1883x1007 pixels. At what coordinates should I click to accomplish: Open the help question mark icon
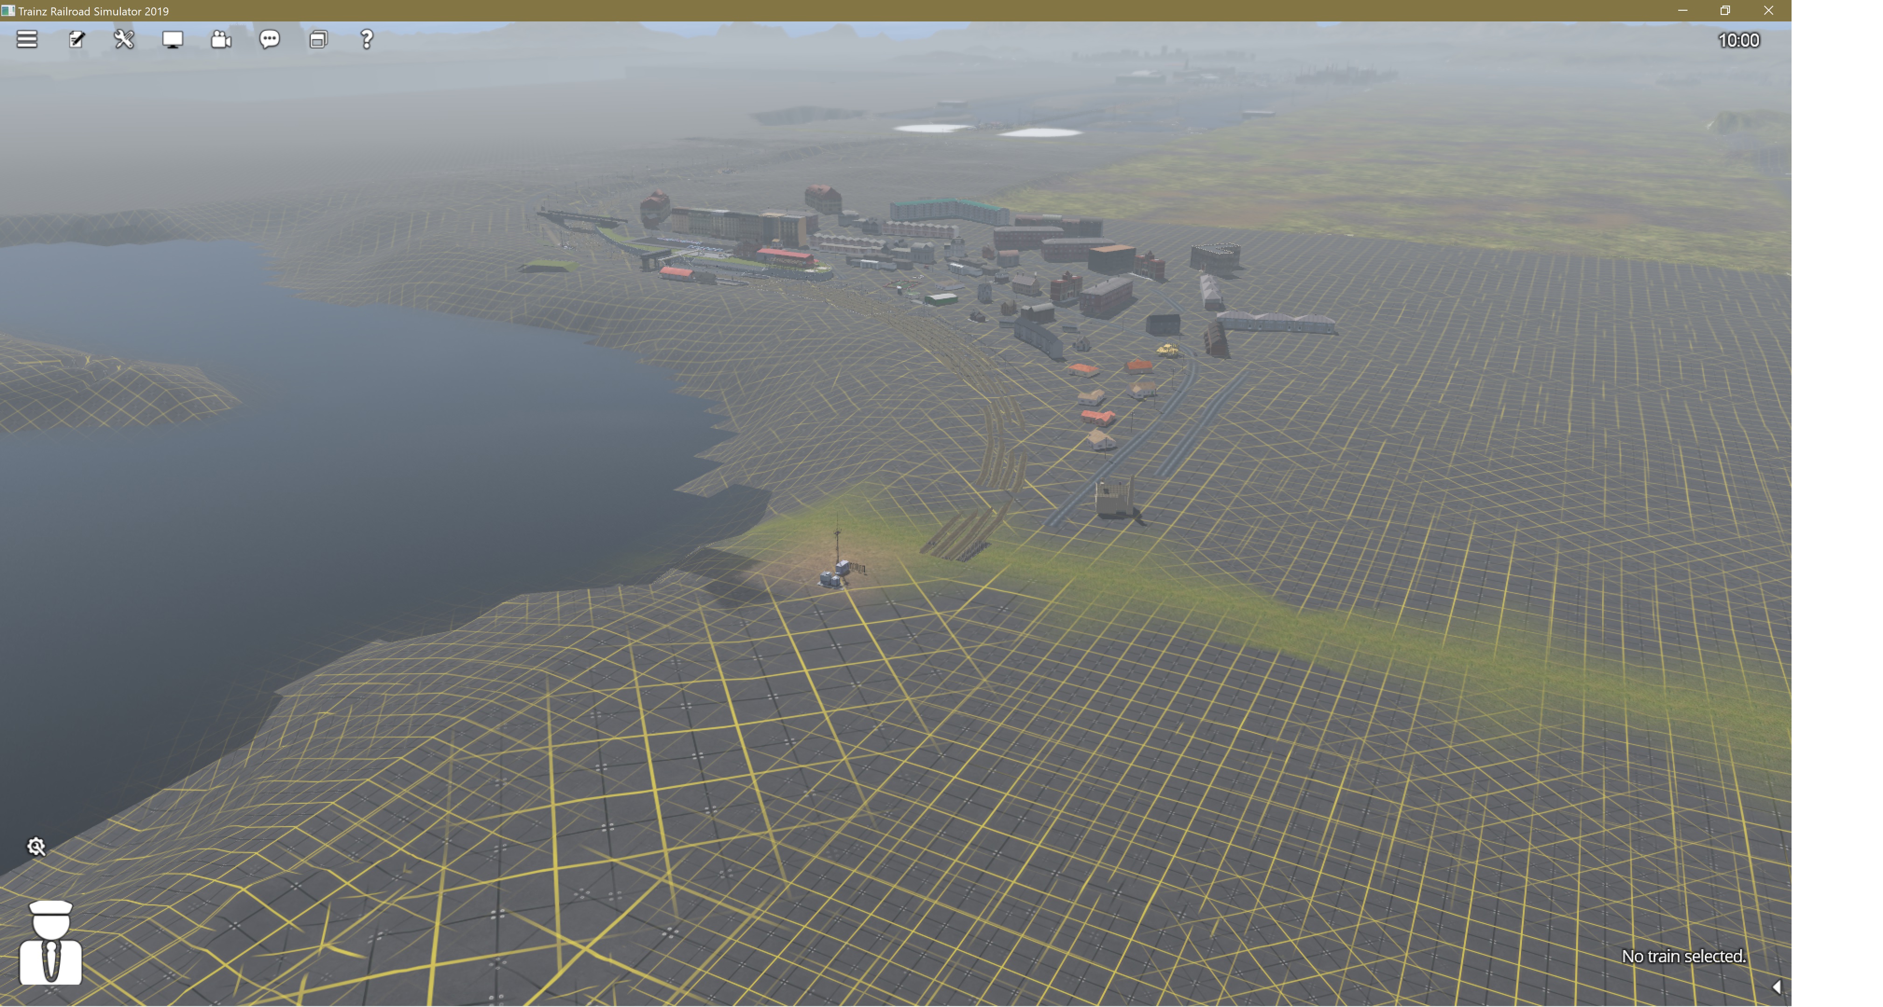coord(367,40)
